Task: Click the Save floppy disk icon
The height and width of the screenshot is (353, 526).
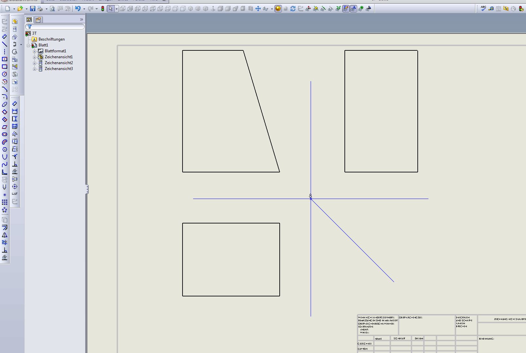Action: point(33,9)
